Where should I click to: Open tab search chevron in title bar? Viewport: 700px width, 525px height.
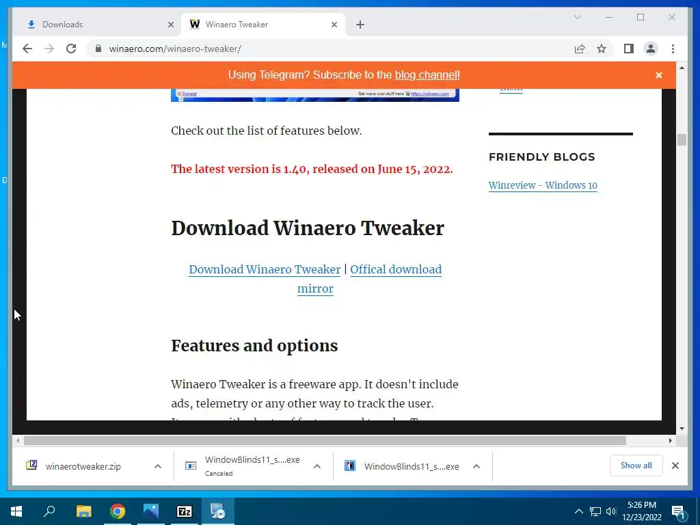pos(577,17)
